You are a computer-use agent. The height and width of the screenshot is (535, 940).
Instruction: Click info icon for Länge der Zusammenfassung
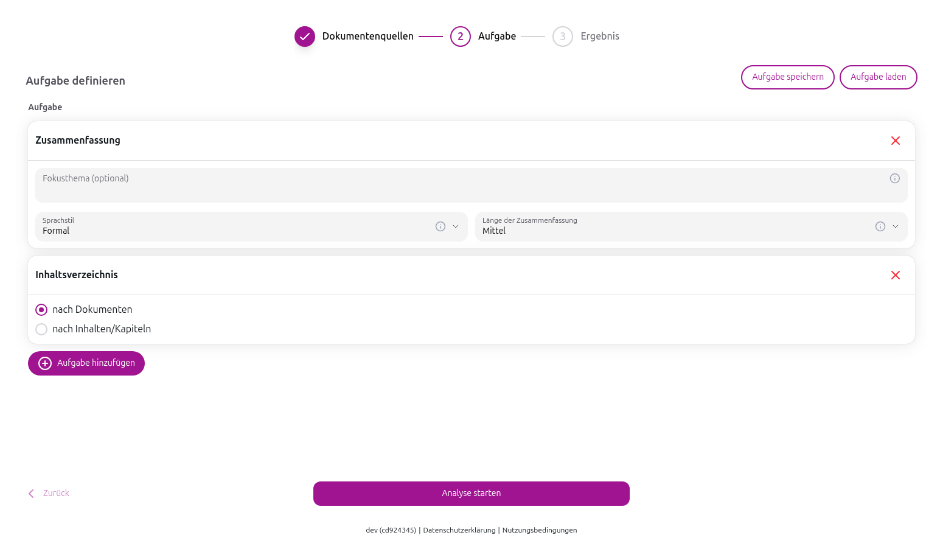coord(880,226)
